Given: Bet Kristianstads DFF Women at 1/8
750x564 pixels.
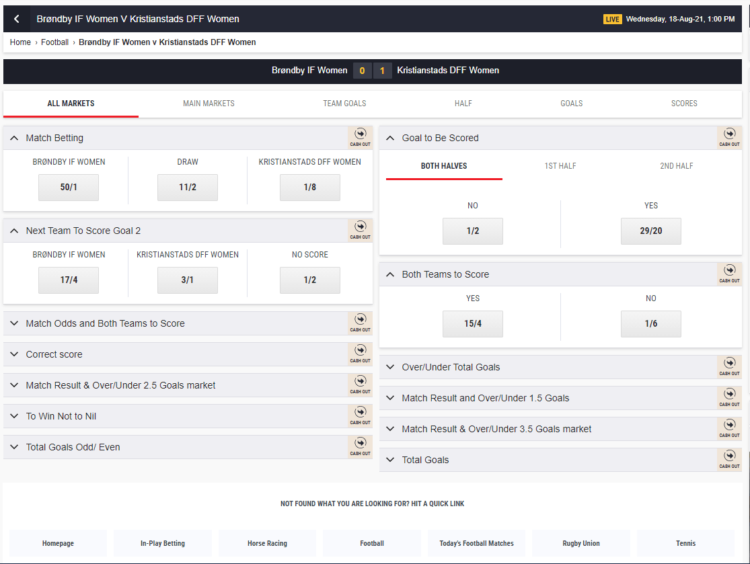Looking at the screenshot, I should point(310,188).
